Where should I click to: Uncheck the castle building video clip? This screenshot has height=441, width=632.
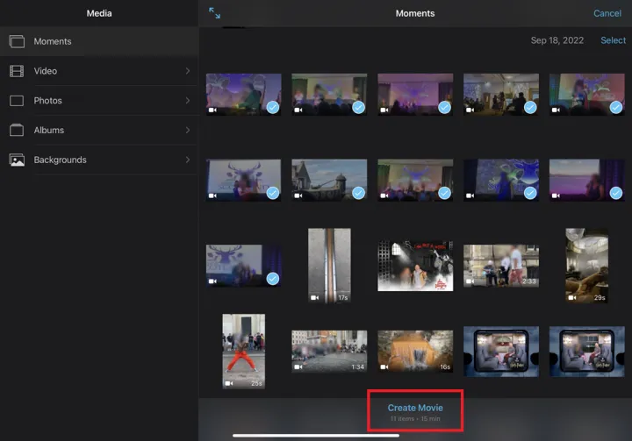(358, 193)
